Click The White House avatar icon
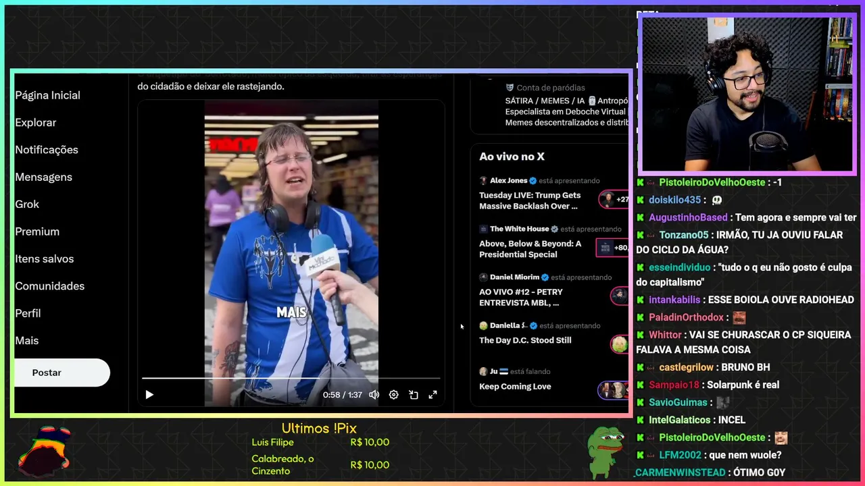The image size is (865, 486). click(483, 229)
